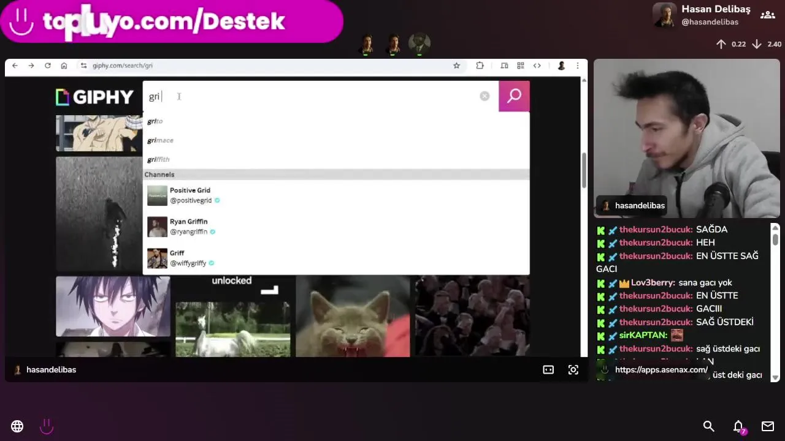
Task: Click the download speed 2.40 indicator
Action: click(x=767, y=44)
